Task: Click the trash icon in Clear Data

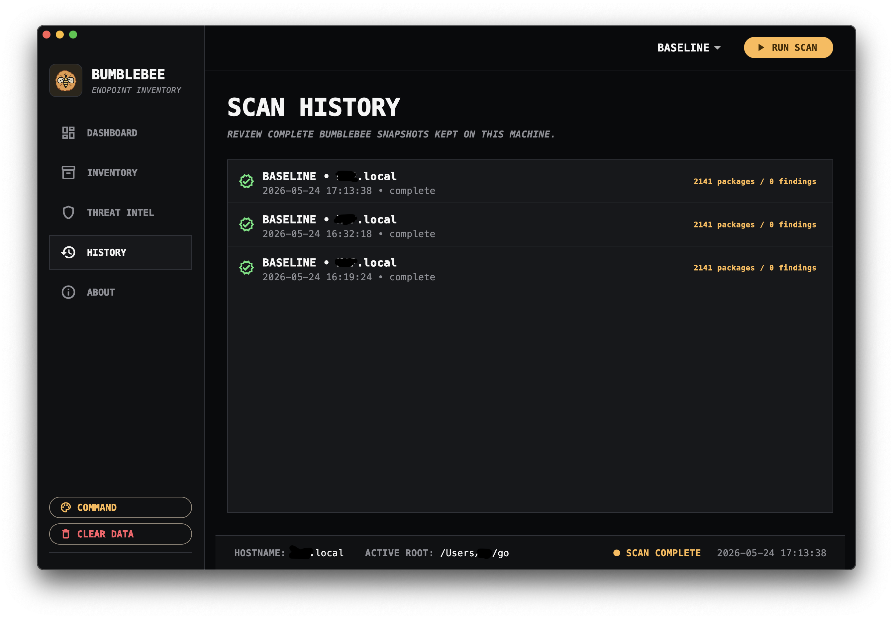Action: click(66, 534)
